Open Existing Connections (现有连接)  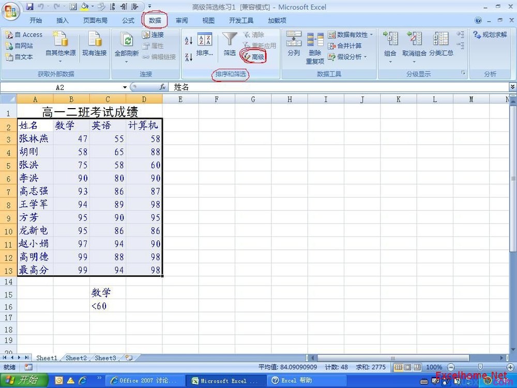[x=94, y=44]
